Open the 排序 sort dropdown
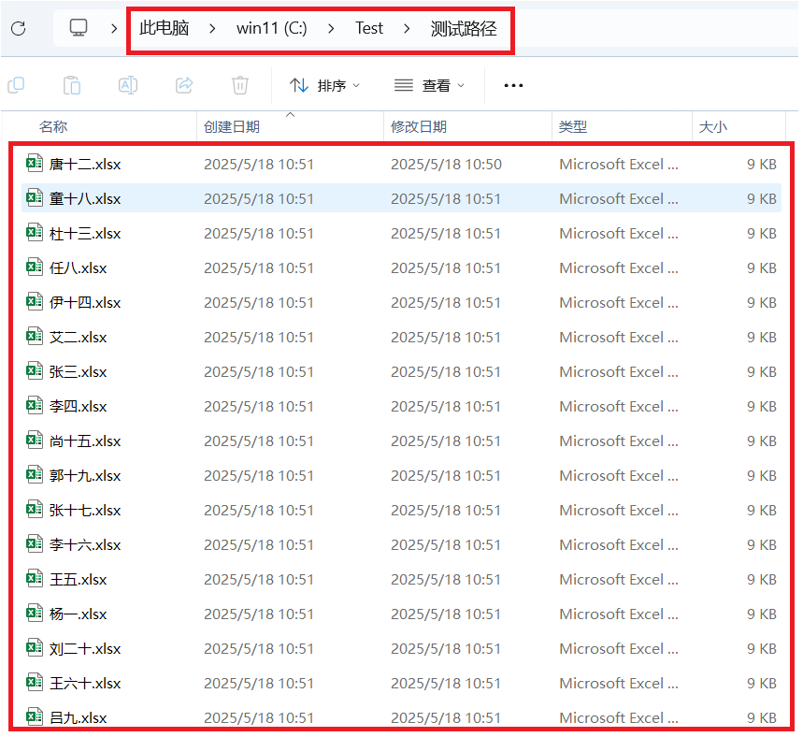Image resolution: width=803 pixels, height=737 pixels. point(326,85)
